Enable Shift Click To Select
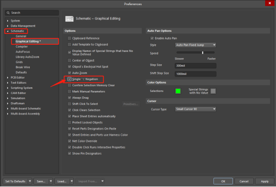Viewport: 276px width, 187px height. tap(69, 104)
